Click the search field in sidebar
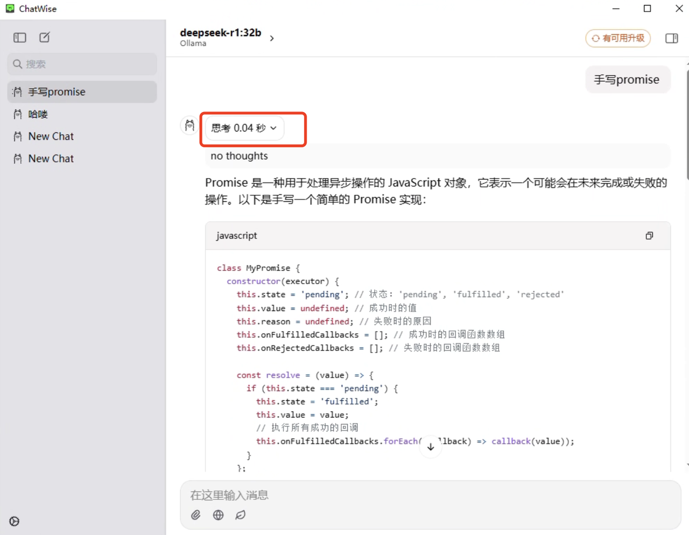Viewport: 689px width, 535px height. tap(82, 64)
